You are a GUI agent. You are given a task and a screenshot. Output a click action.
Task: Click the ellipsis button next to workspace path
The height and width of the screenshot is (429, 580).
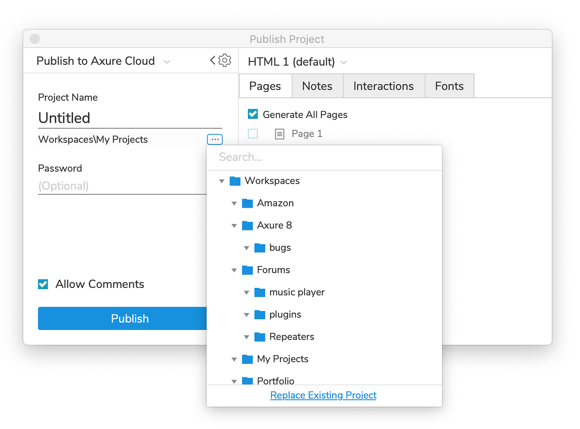215,139
